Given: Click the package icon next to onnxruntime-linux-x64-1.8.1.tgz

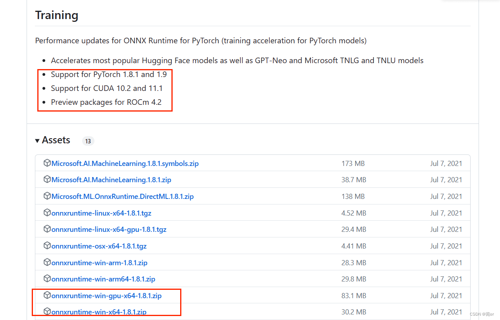Looking at the screenshot, I should pyautogui.click(x=47, y=213).
